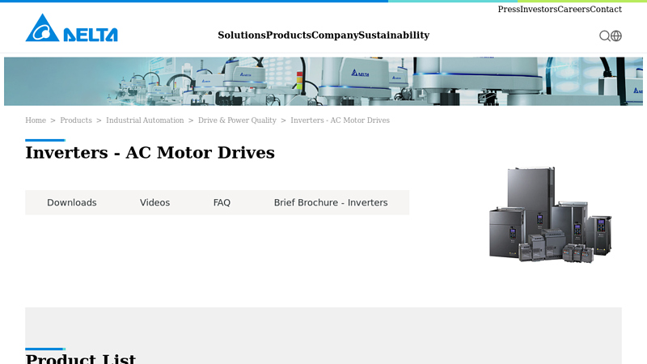Go to the Careers page
Viewport: 647px width, 364px height.
pos(573,9)
